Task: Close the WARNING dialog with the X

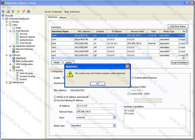Action: (x=127, y=67)
